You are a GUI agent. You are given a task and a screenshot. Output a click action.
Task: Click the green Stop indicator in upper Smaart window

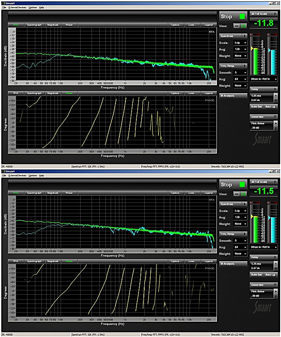pos(242,17)
